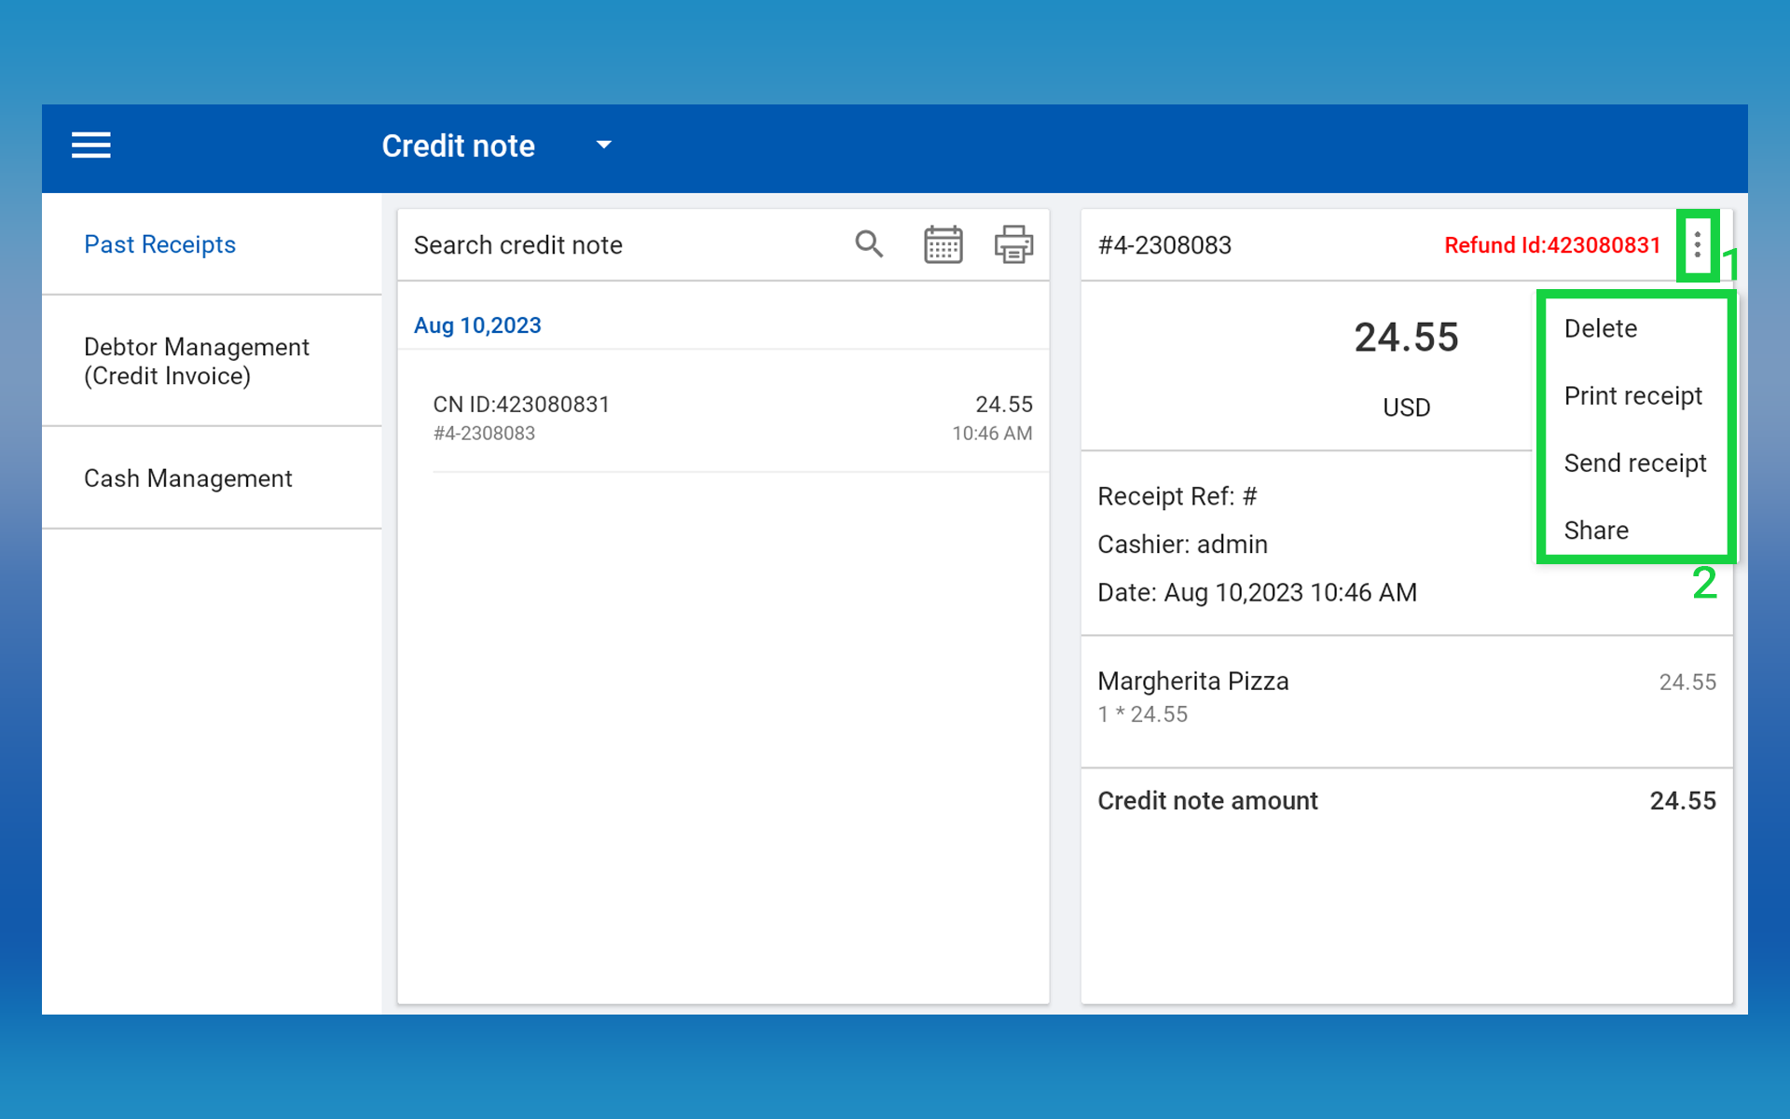
Task: Select Delete from the options menu
Action: pos(1600,328)
